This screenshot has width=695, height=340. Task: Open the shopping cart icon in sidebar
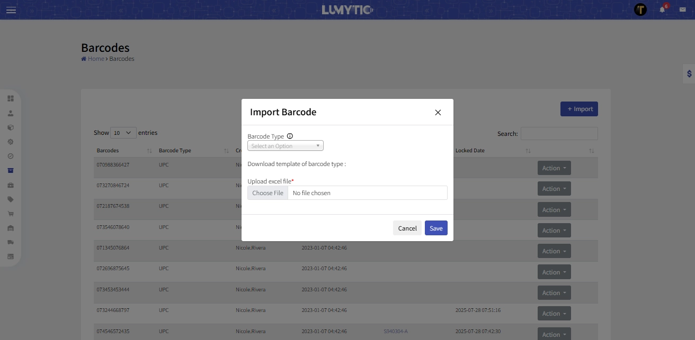[11, 213]
